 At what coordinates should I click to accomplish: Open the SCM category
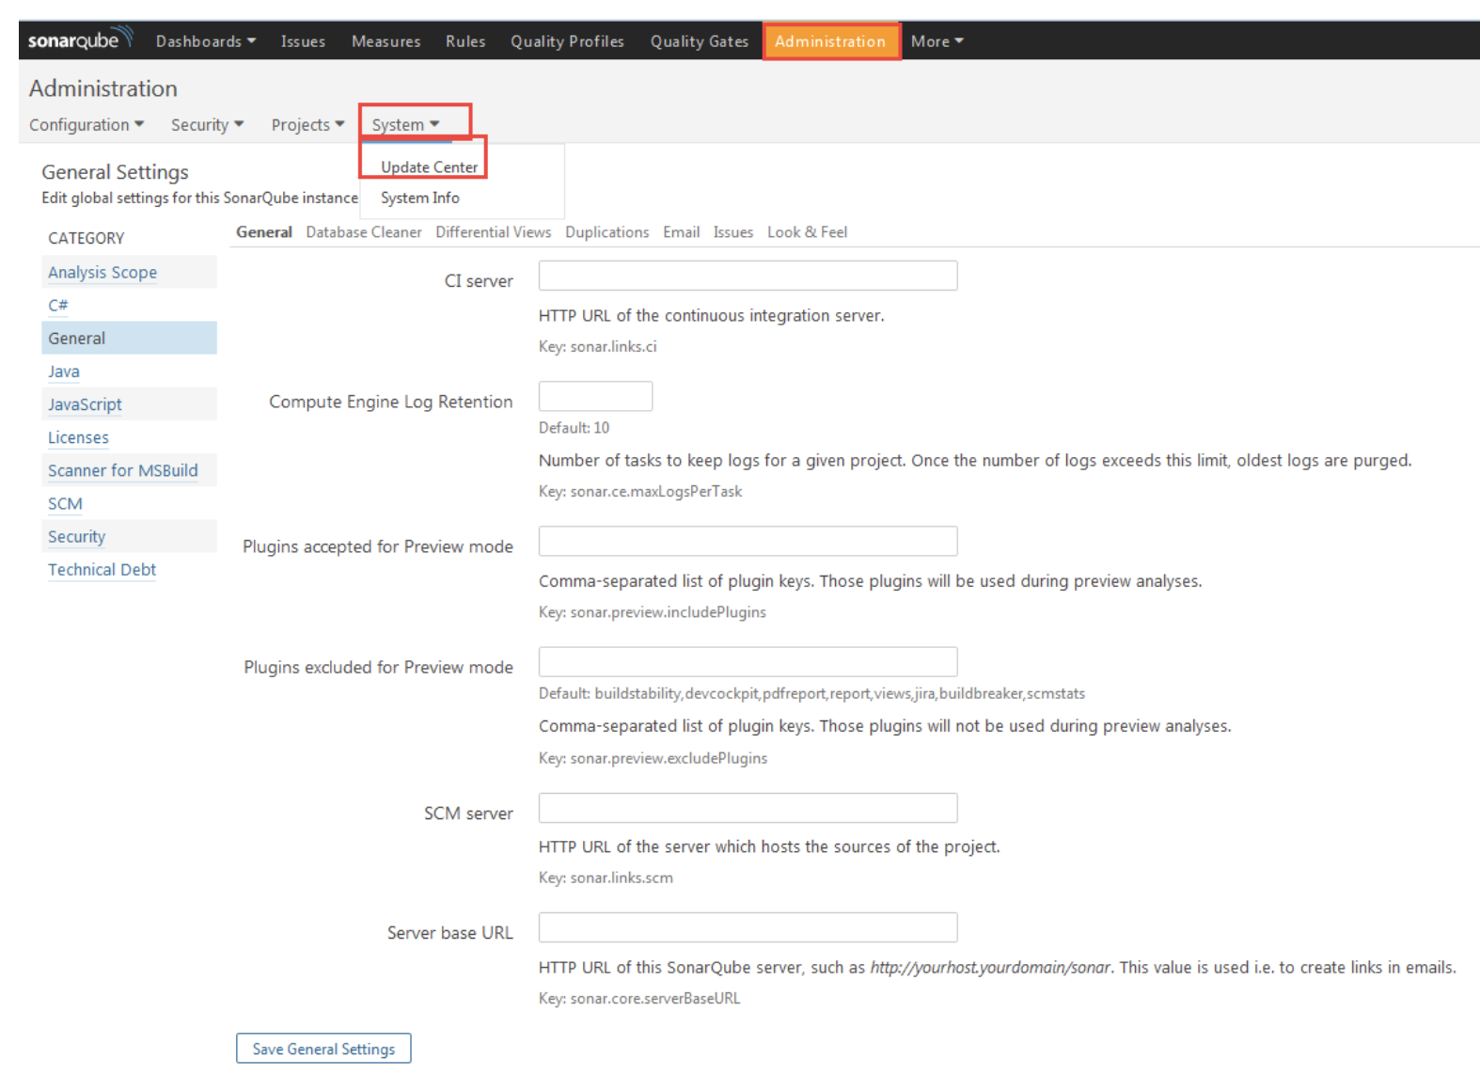[65, 504]
